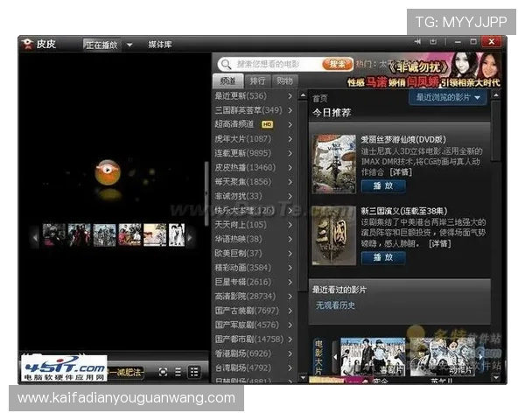The image size is (525, 420).
Task: Open the 最近浏览的影片 dropdown
Action: coord(448,97)
